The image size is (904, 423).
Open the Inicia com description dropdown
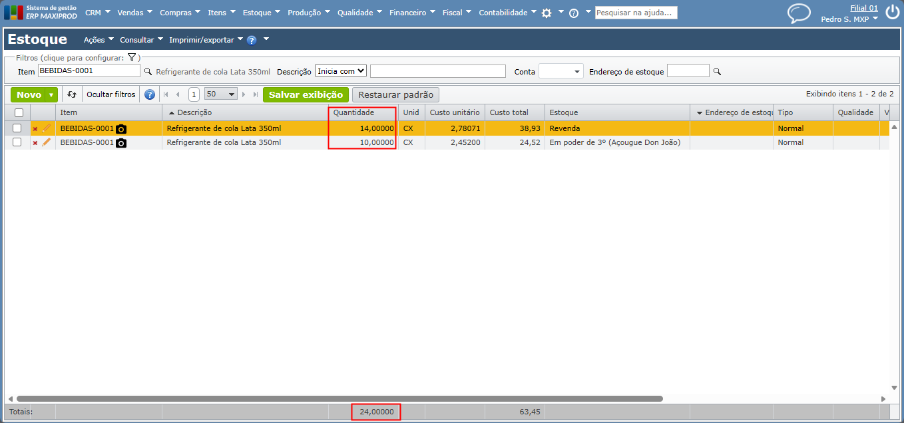click(341, 70)
